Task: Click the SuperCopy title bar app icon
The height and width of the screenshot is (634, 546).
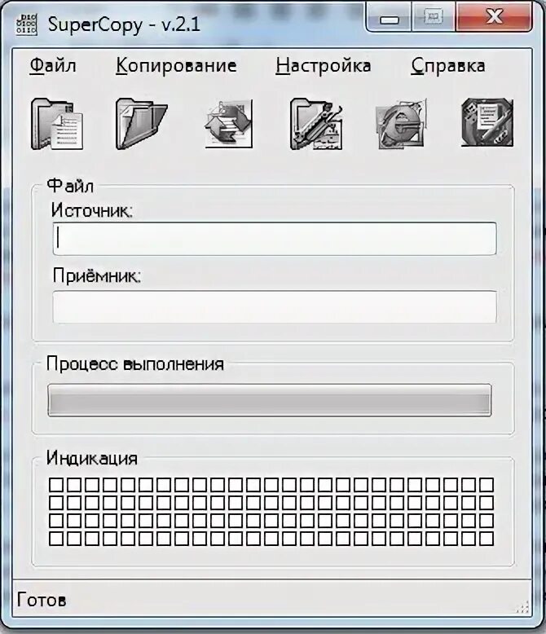Action: [26, 24]
